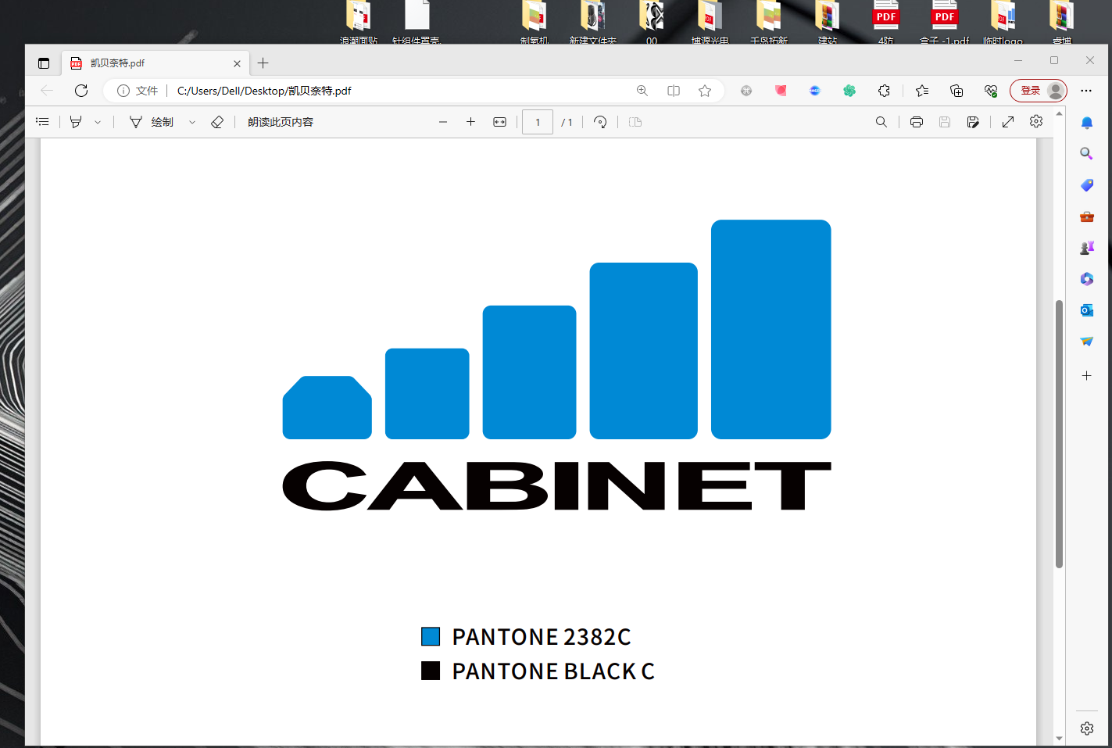Add app to sidebar with plus
The height and width of the screenshot is (748, 1112).
[1087, 376]
